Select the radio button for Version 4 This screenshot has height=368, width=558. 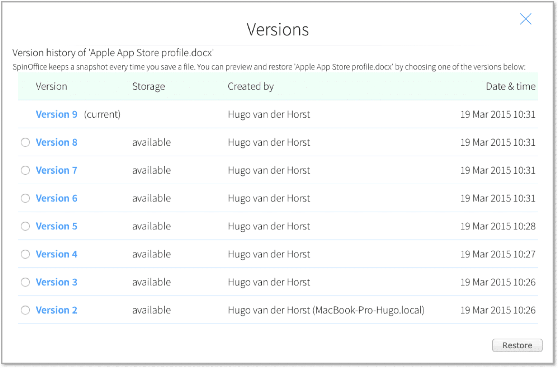coord(25,254)
